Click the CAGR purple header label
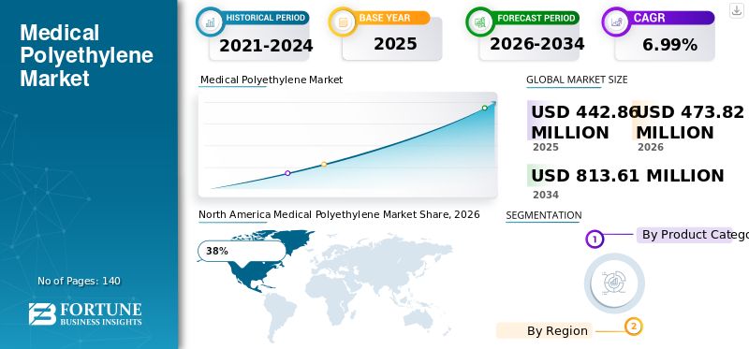The height and width of the screenshot is (349, 749). click(649, 18)
